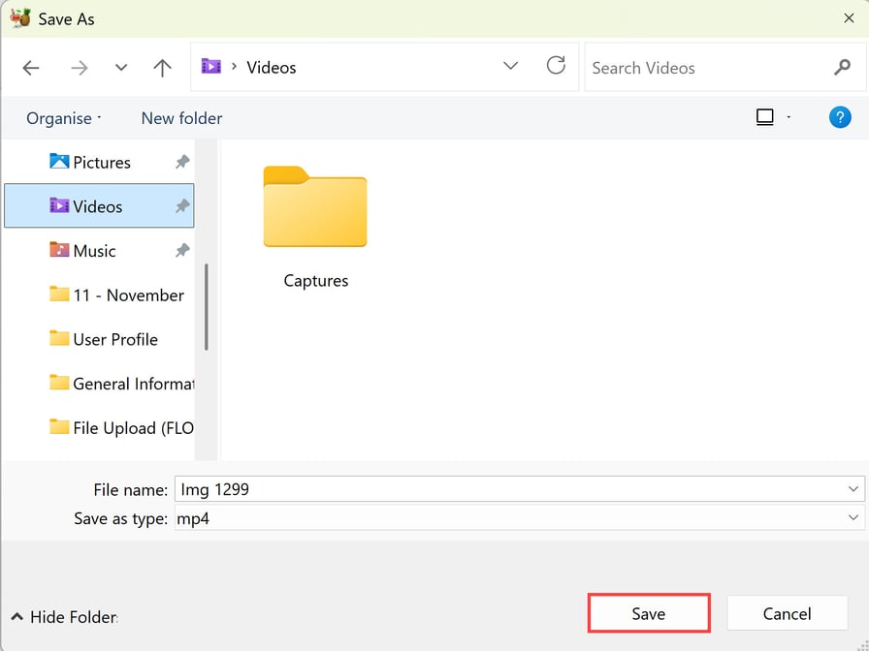Open view options dropdown arrow
Screen dimensions: 869x651
point(789,117)
